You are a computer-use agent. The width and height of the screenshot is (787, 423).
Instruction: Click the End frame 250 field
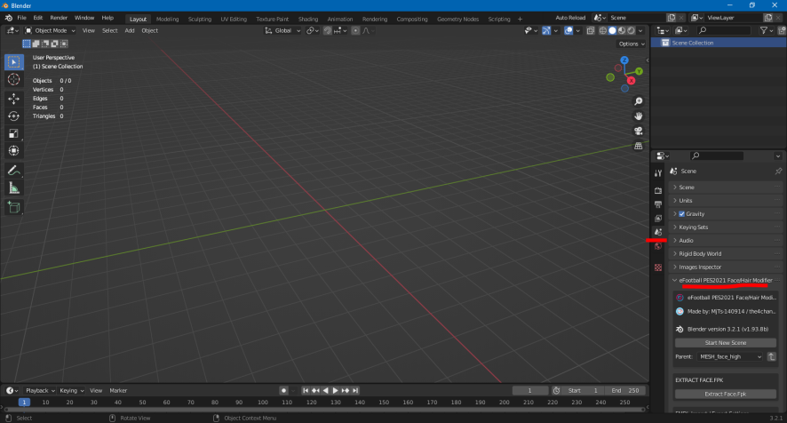coord(624,390)
